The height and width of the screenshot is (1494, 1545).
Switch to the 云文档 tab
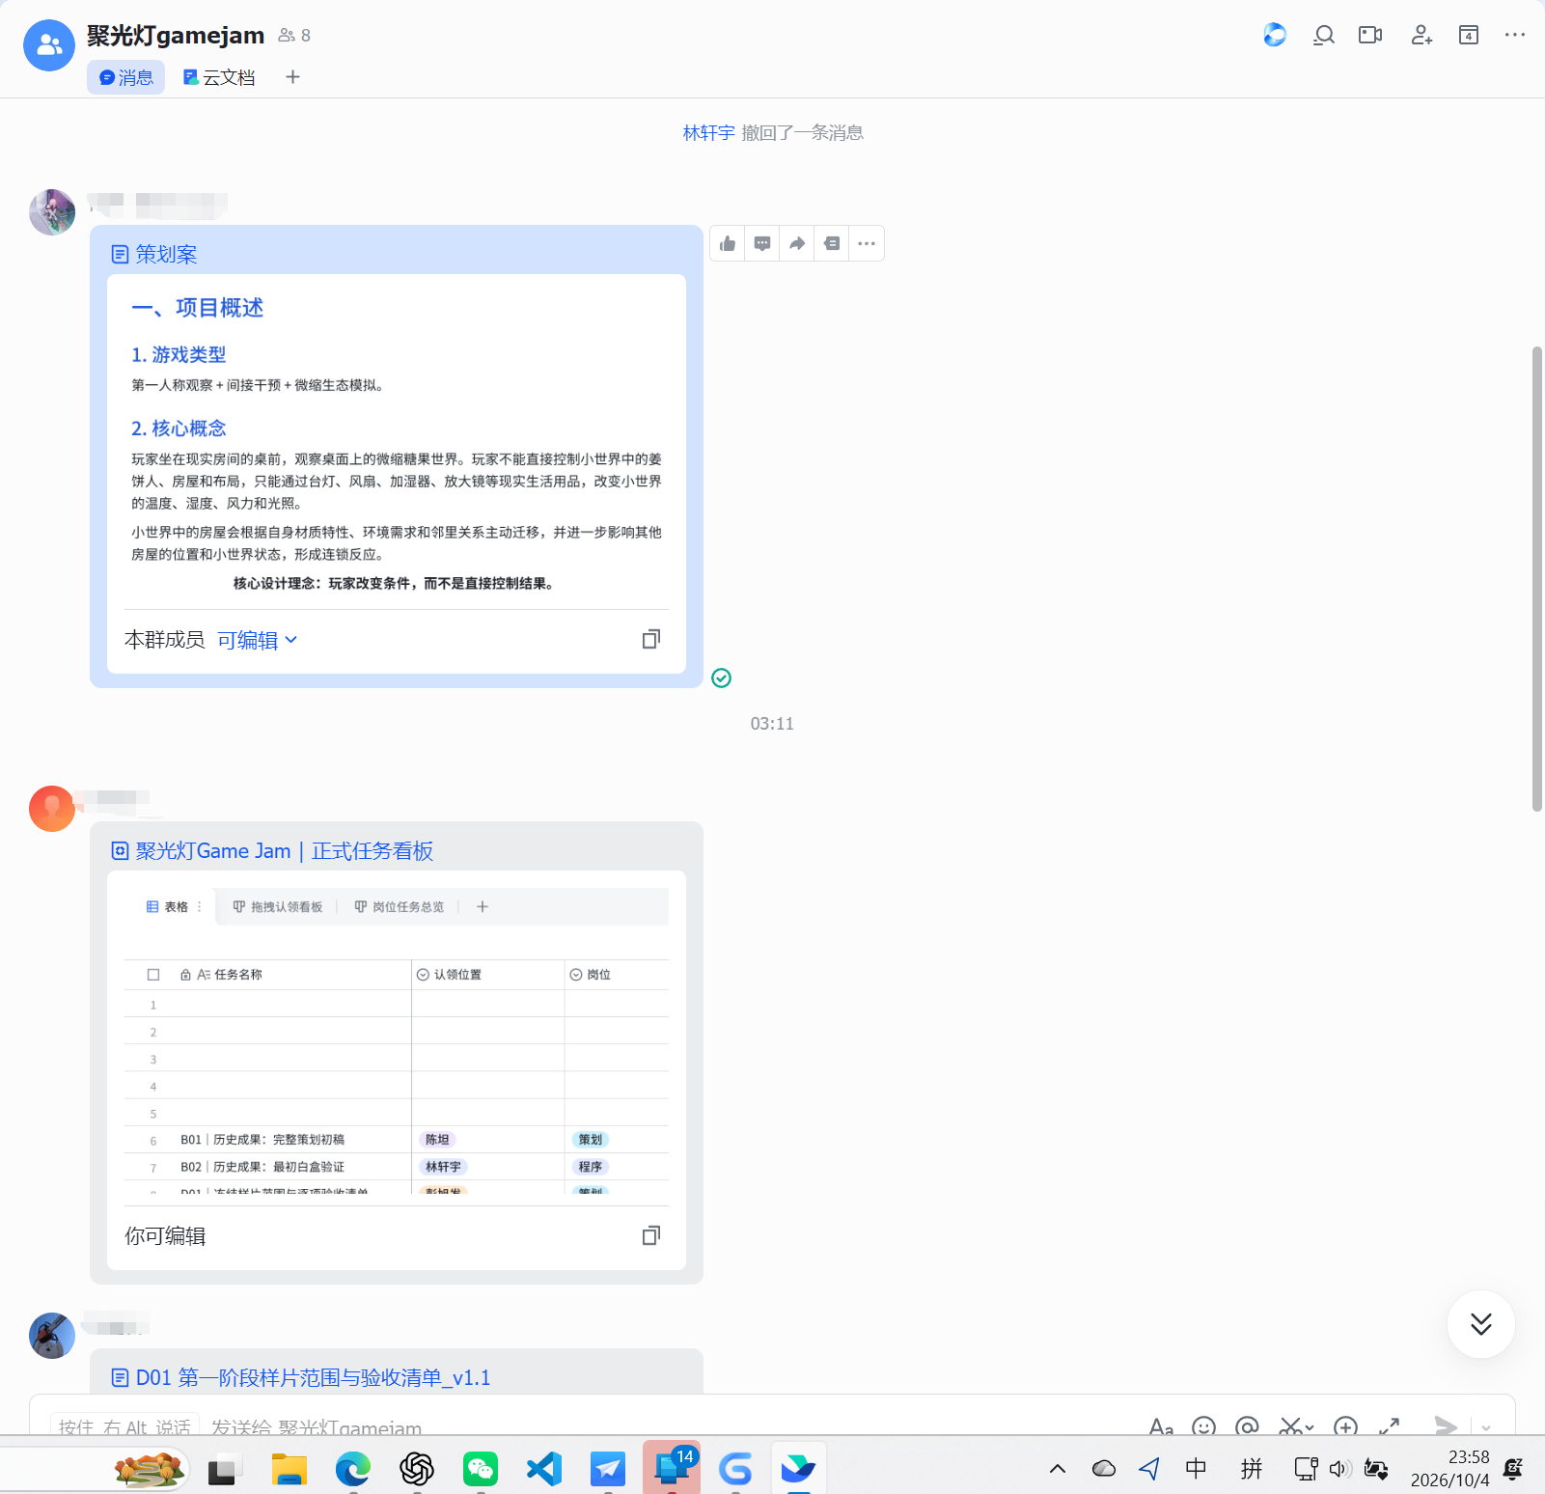tap(219, 77)
